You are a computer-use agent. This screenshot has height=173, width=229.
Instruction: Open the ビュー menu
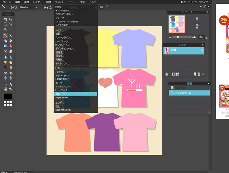tap(73, 2)
